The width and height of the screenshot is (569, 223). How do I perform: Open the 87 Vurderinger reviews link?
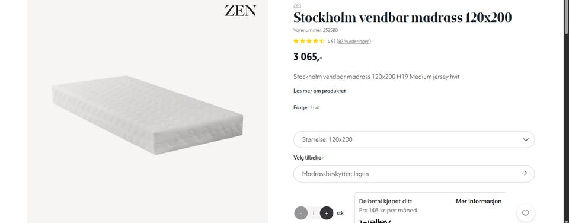coord(354,42)
